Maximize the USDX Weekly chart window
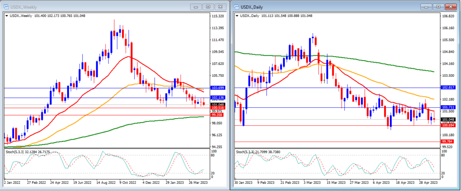Image resolution: width=461 pixels, height=191 pixels. click(208, 7)
